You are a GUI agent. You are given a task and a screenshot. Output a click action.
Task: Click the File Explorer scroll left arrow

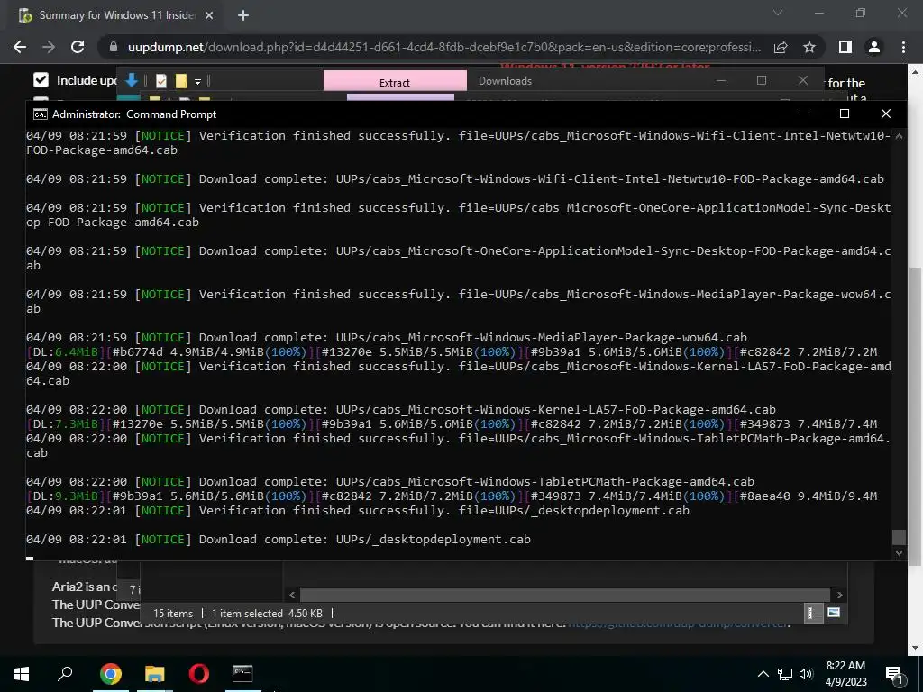[x=292, y=595]
